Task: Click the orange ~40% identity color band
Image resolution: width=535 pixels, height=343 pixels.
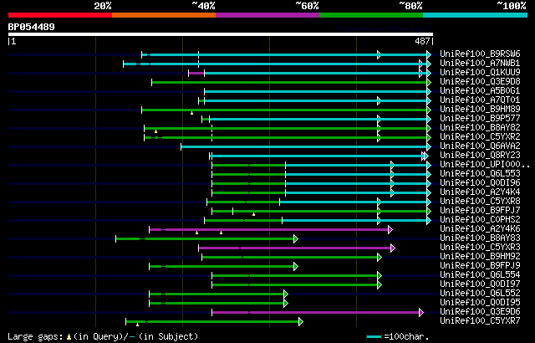Action: (x=164, y=15)
